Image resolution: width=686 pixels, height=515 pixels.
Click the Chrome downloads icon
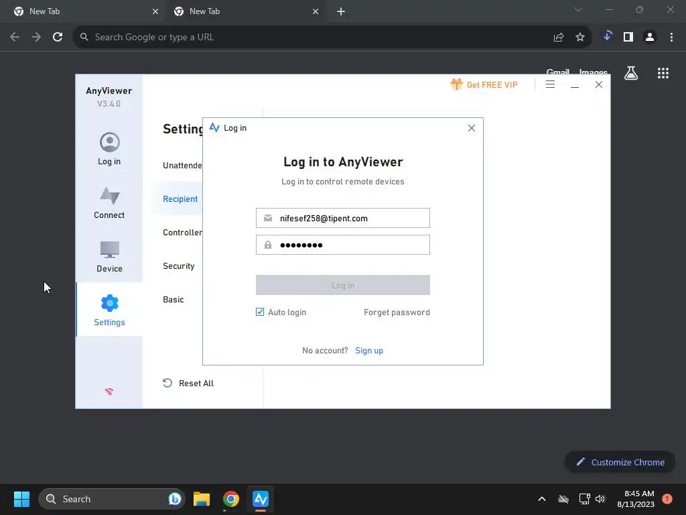(x=607, y=36)
